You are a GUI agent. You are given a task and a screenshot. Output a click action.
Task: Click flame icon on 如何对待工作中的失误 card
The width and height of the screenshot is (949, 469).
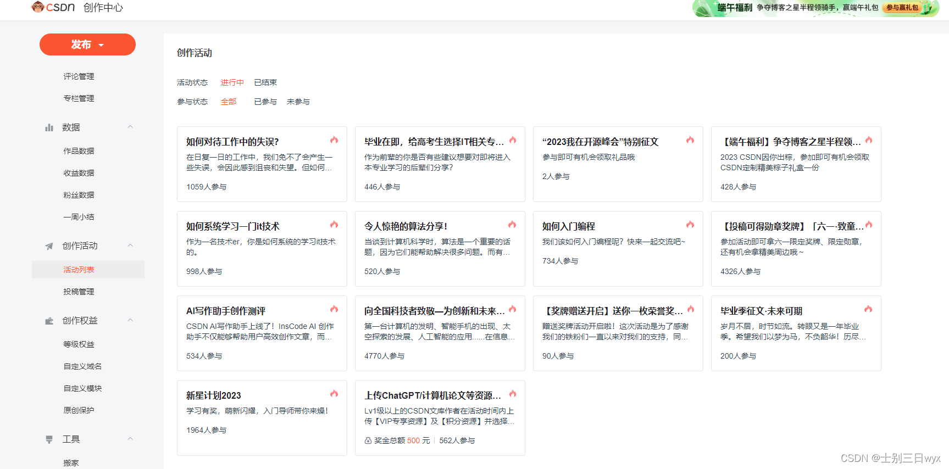click(334, 140)
